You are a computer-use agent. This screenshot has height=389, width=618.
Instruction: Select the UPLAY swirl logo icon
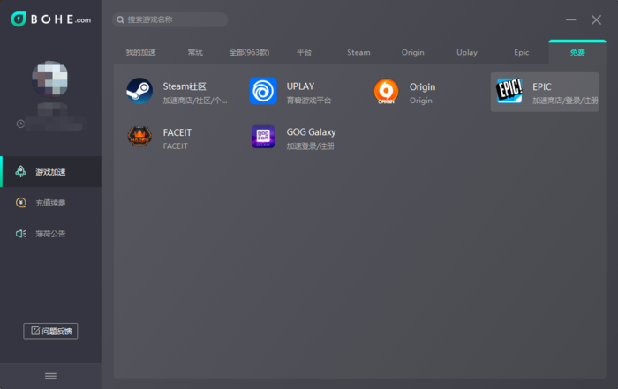(263, 91)
